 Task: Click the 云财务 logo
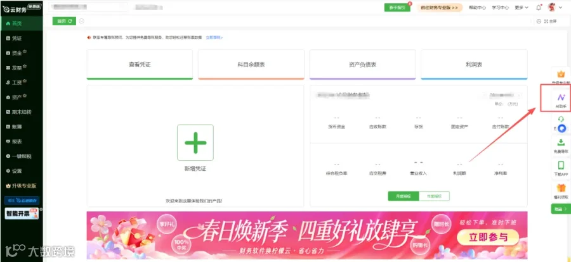[22, 9]
